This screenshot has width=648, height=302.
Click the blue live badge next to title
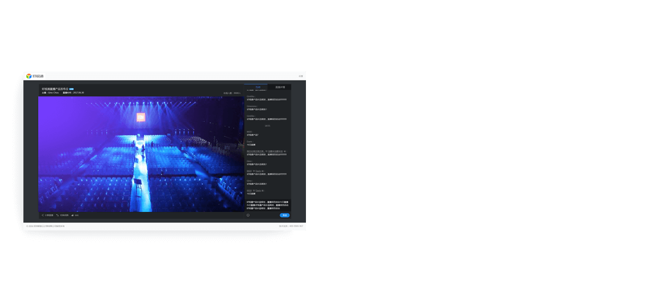point(71,89)
